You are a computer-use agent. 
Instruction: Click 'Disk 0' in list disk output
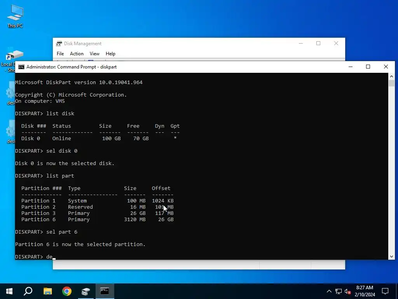[x=30, y=138]
